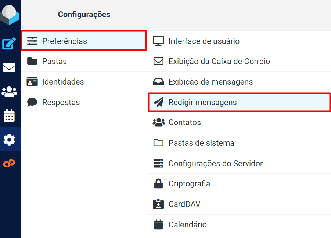This screenshot has height=238, width=331.
Task: Select Preferências in settings menu
Action: point(65,41)
